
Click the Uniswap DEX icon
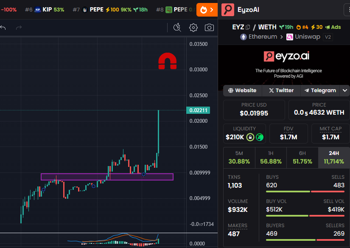[x=289, y=37]
